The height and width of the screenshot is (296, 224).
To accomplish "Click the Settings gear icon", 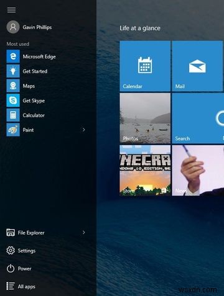I will [11, 251].
